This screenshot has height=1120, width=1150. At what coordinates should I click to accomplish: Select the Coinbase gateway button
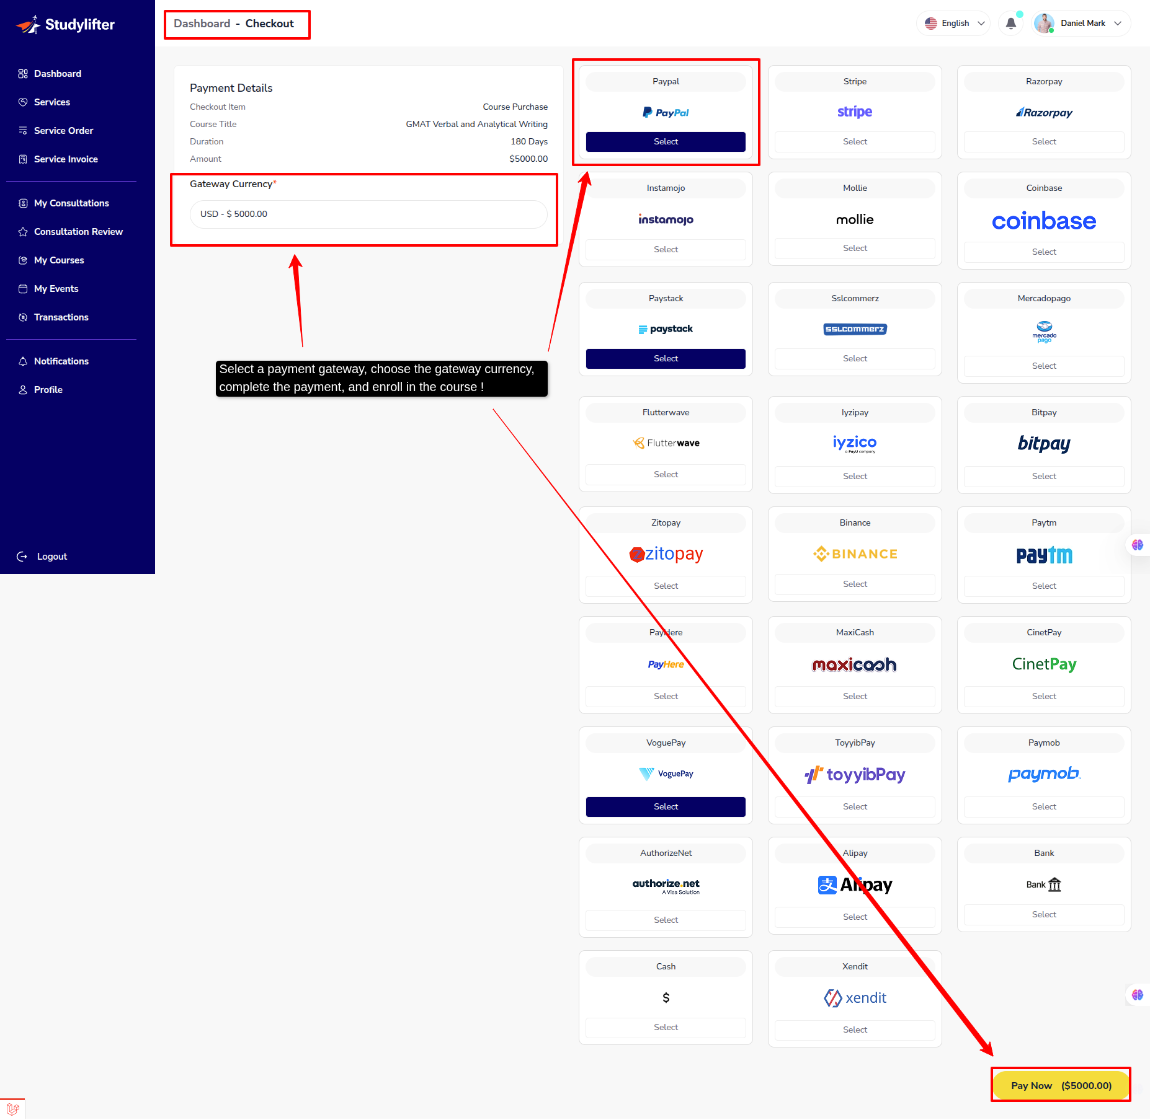click(1044, 252)
